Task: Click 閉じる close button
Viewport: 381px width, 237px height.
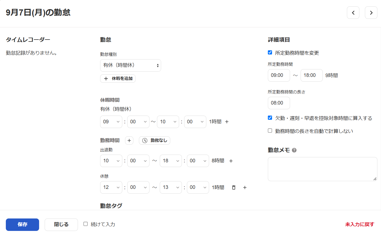Action: click(x=61, y=225)
